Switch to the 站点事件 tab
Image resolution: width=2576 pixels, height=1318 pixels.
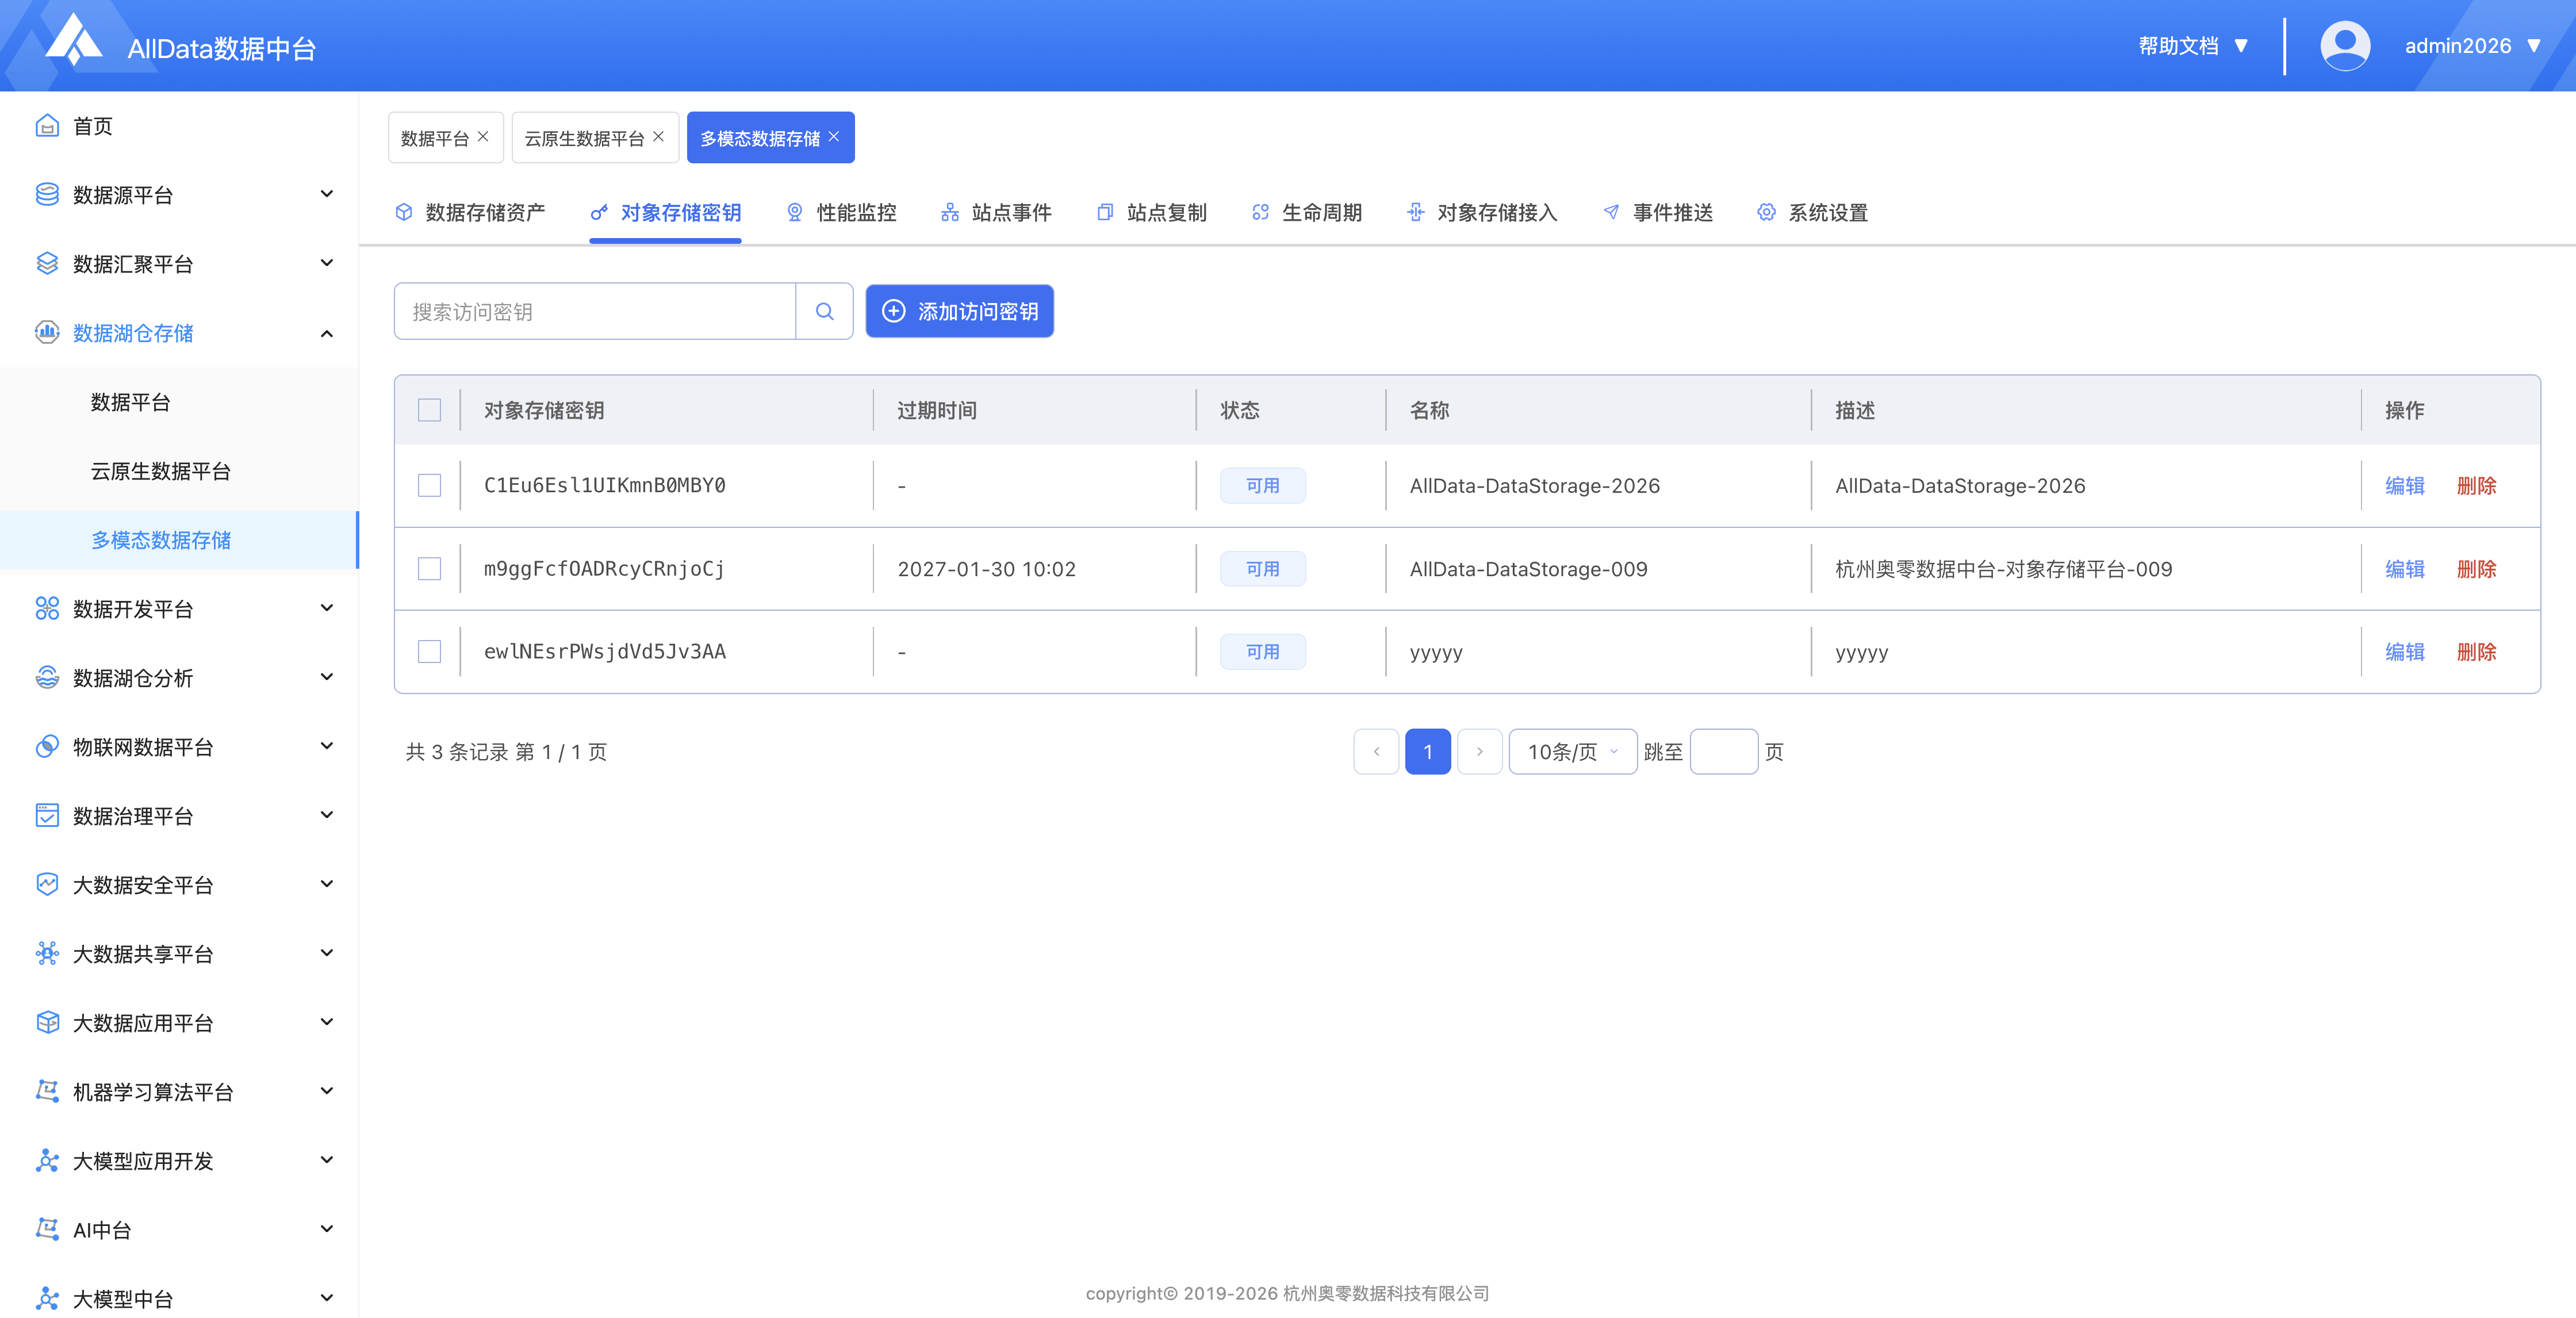tap(996, 212)
